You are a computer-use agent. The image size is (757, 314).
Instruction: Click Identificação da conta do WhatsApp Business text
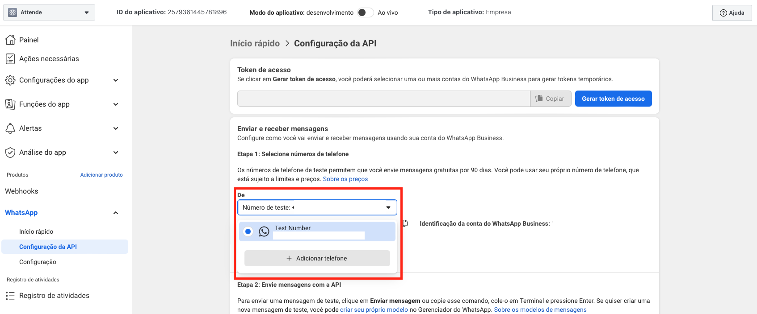click(485, 223)
